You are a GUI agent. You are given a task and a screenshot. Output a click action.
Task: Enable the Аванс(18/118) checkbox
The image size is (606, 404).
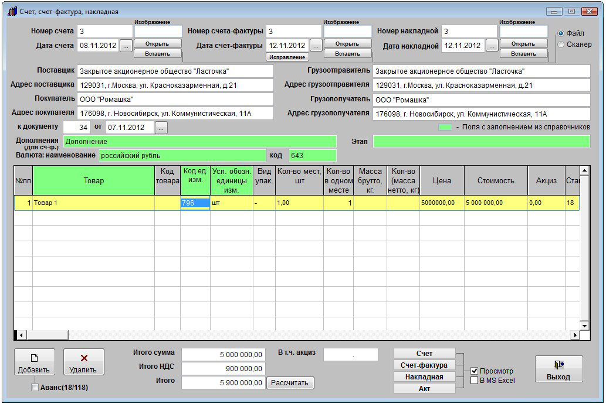(x=35, y=387)
